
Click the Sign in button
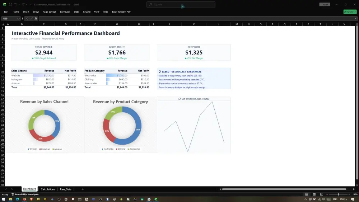[x=325, y=5]
